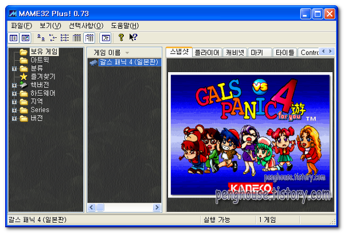Switch to the 플라이어 tab
Image resolution: width=344 pixels, height=233 pixels.
tap(207, 53)
